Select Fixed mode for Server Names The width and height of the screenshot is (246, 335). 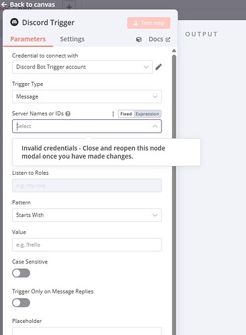[x=126, y=114]
